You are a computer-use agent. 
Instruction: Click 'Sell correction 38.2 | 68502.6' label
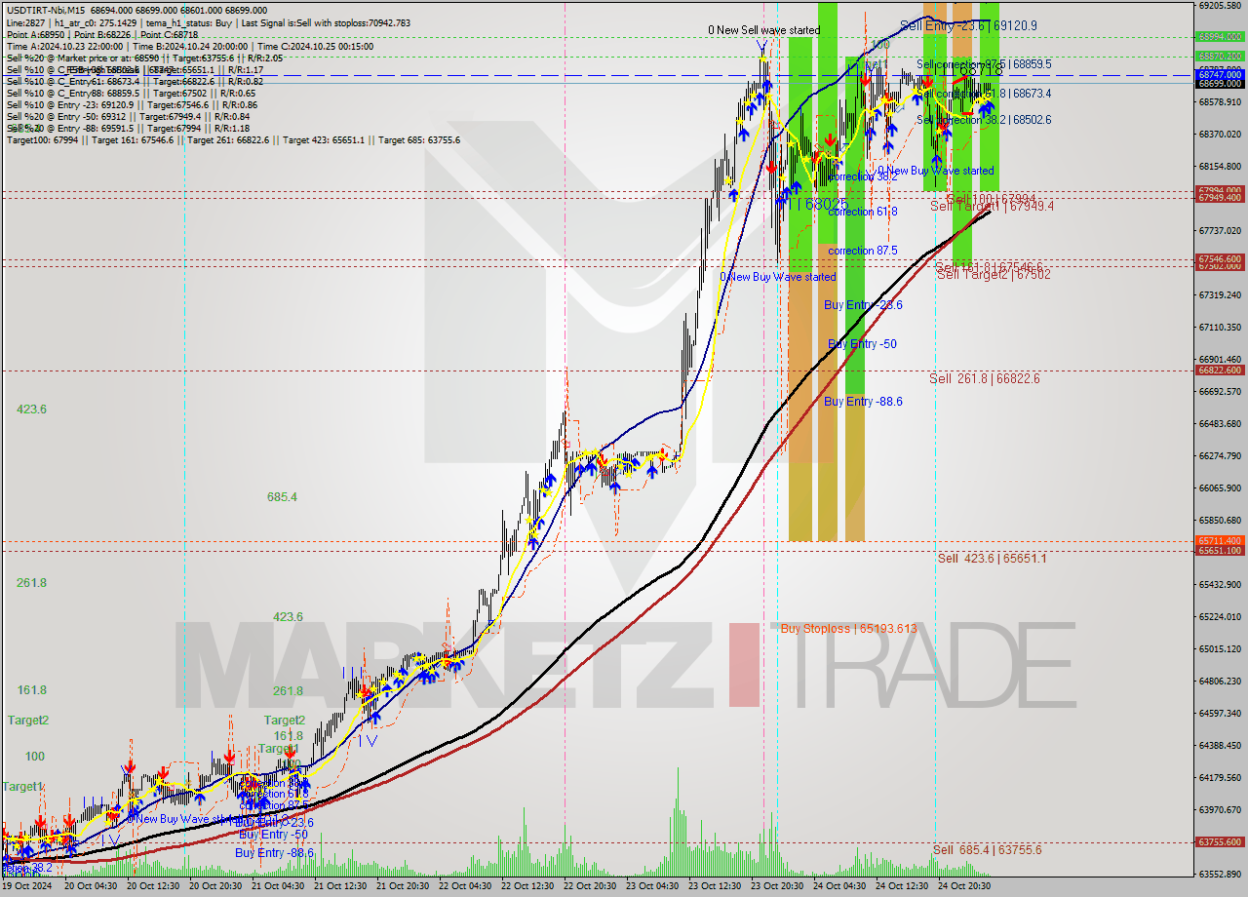984,119
